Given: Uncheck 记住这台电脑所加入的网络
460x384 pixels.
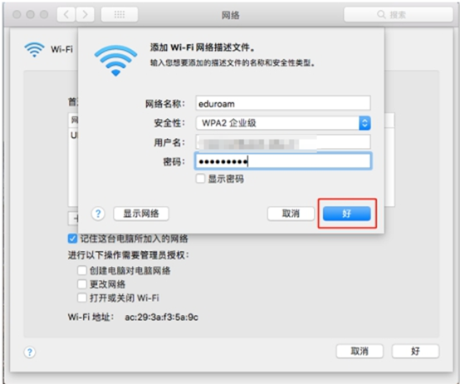Looking at the screenshot, I should click(72, 239).
